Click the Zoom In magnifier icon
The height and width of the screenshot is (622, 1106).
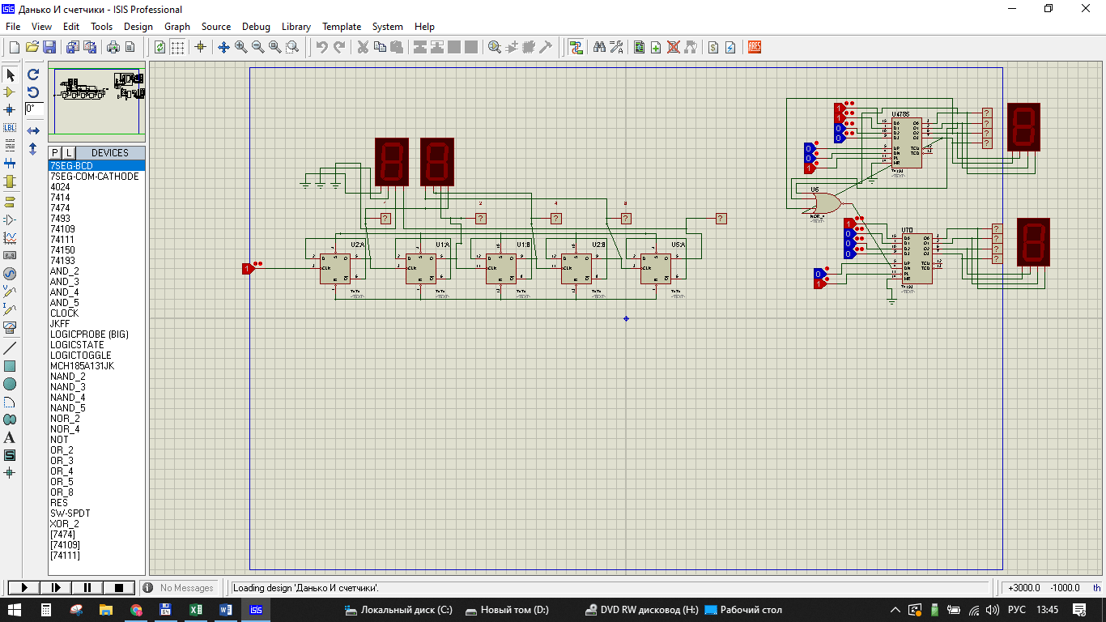[x=241, y=48]
